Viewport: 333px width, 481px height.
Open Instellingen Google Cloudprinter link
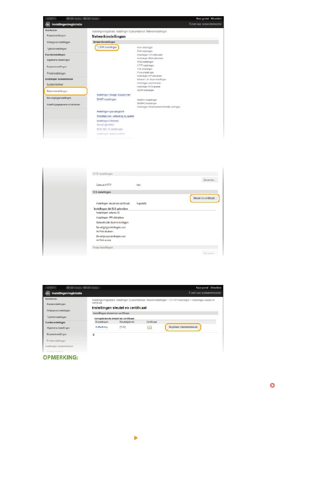(114, 95)
